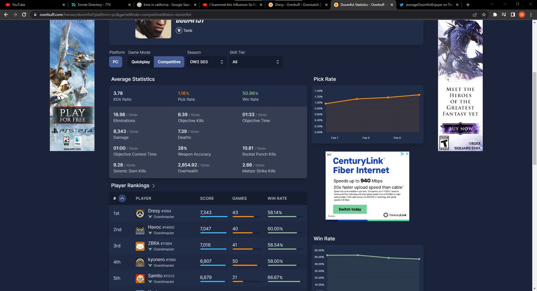
Task: Click Havoc's green win rate bar
Action: click(x=281, y=233)
